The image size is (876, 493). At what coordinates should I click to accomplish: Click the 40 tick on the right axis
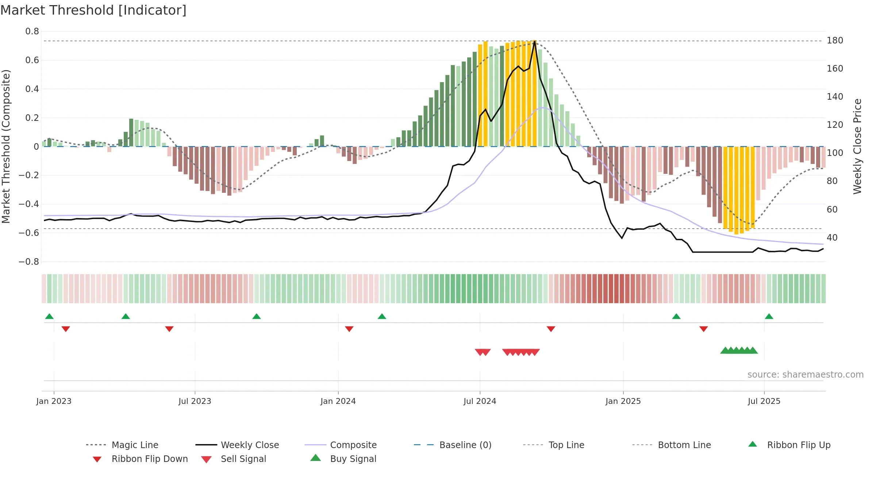point(832,237)
